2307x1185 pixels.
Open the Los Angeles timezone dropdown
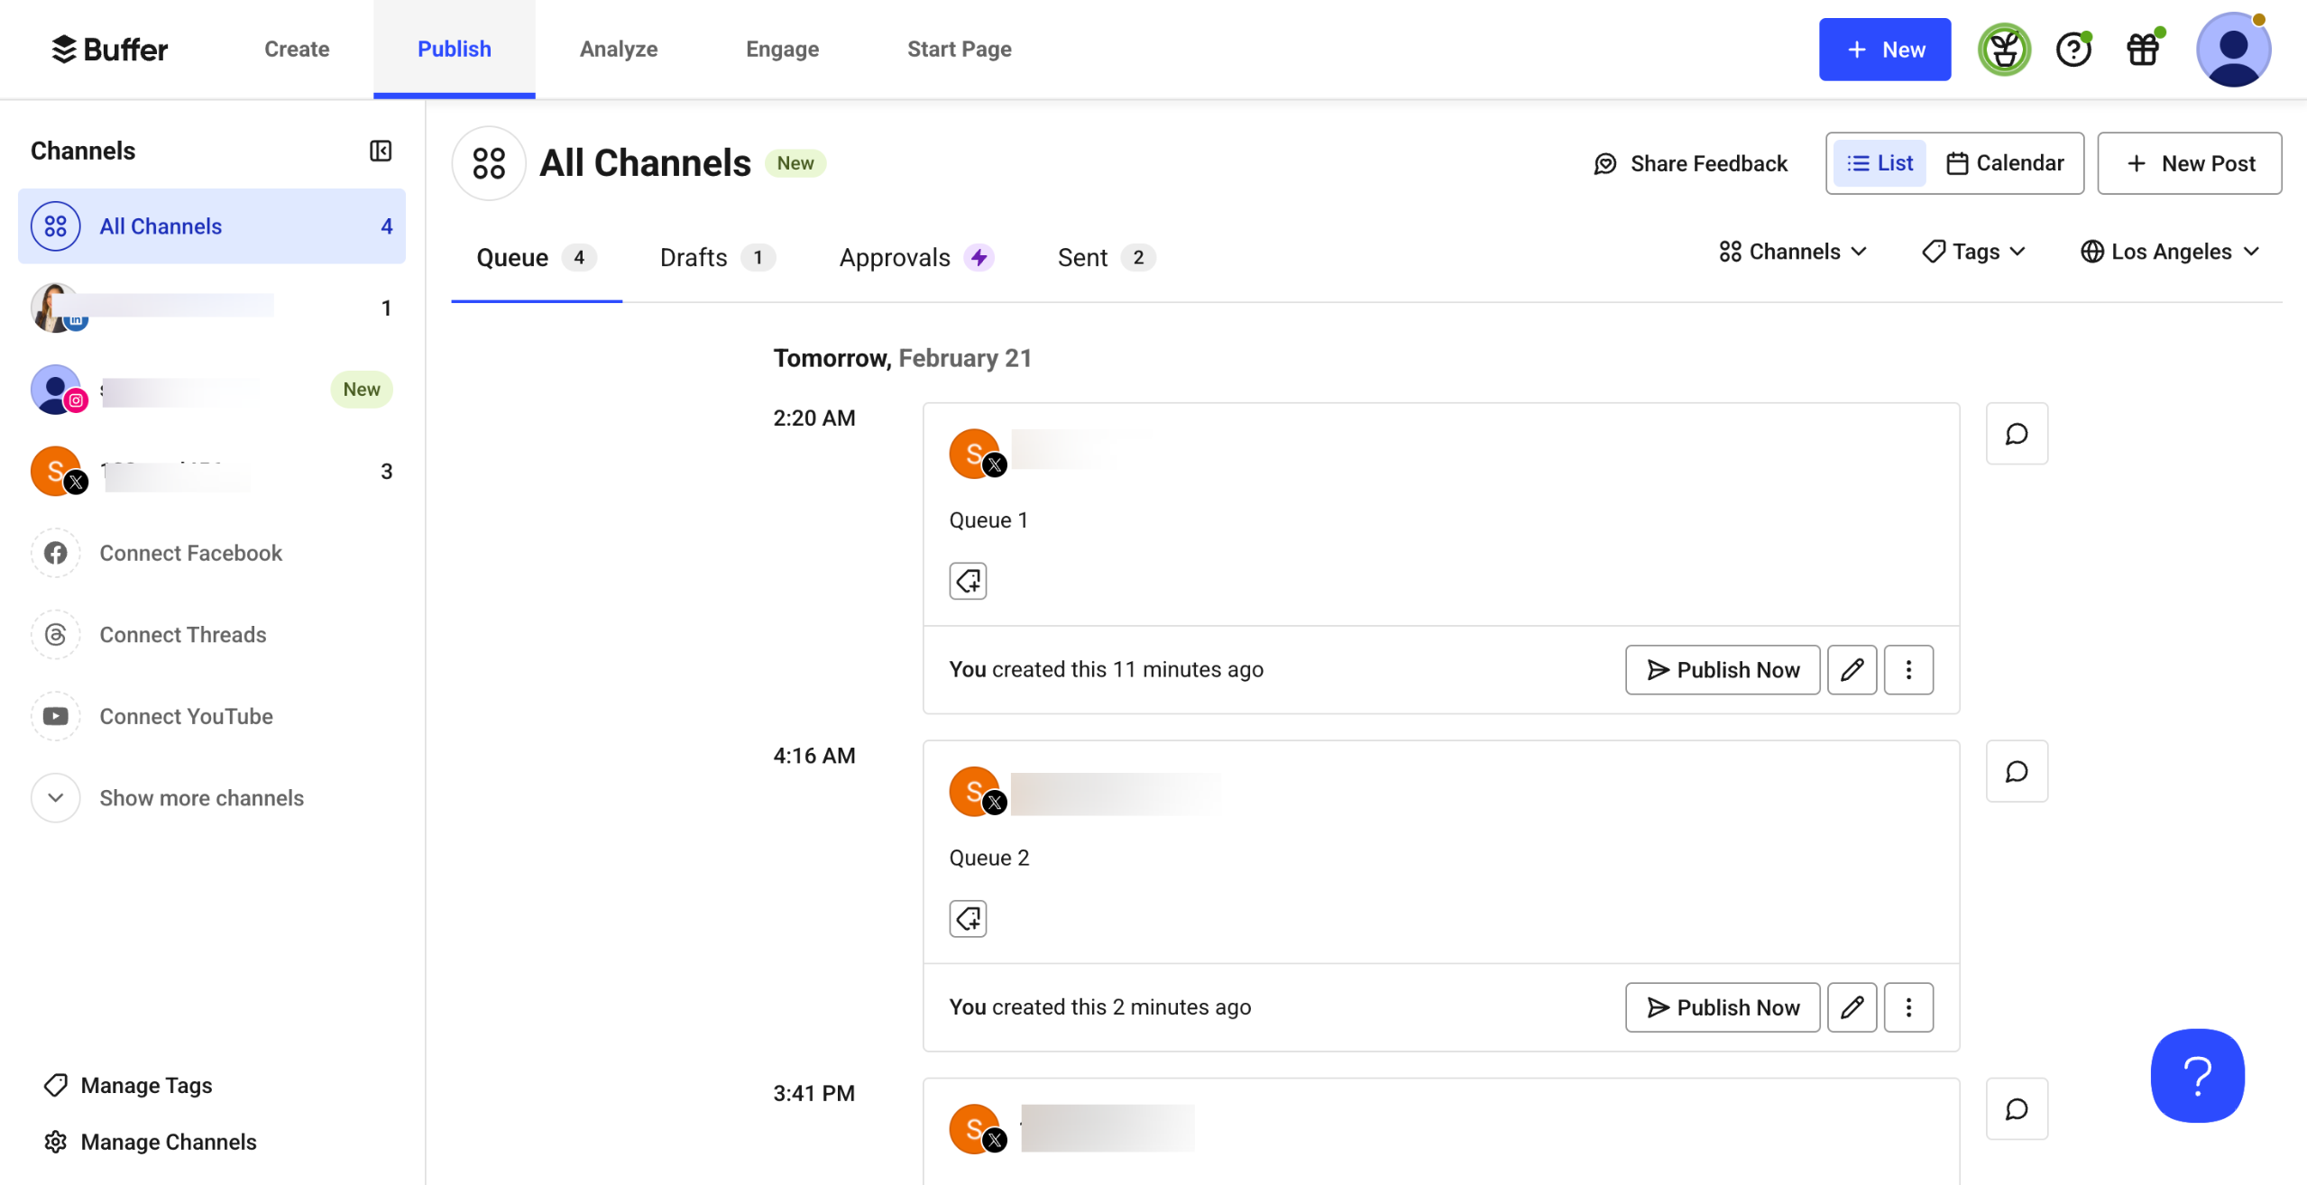[x=2170, y=252]
